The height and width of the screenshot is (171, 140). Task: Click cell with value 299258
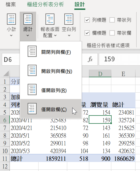(123, 143)
